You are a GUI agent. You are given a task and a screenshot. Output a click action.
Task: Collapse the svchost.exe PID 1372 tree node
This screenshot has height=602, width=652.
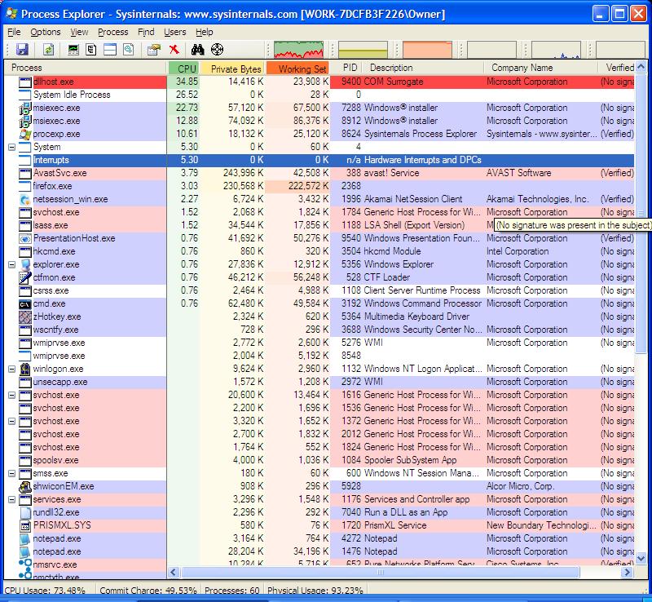11,421
